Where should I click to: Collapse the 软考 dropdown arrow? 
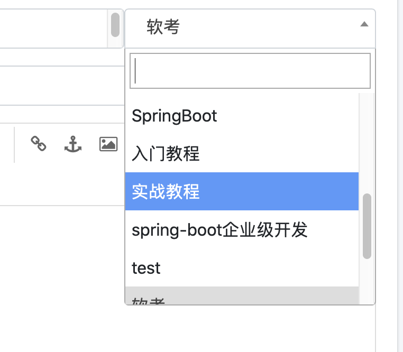coord(364,24)
